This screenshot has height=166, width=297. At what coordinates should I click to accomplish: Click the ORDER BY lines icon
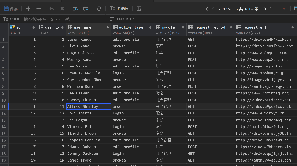click(112, 19)
